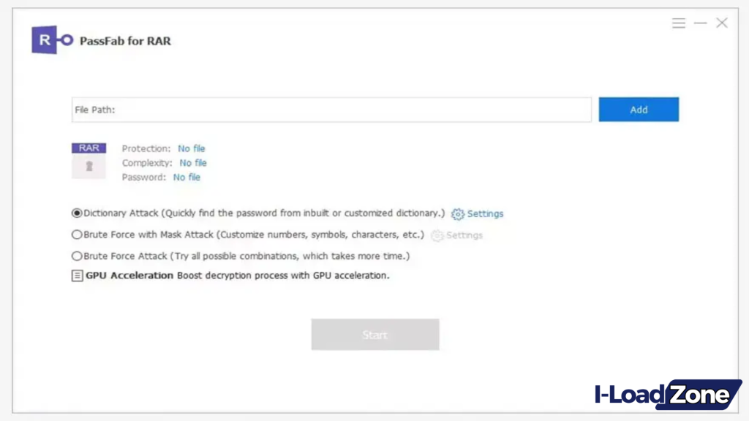Click the lock icon under the RAR badge
Screen dimensions: 749x421
pos(89,167)
